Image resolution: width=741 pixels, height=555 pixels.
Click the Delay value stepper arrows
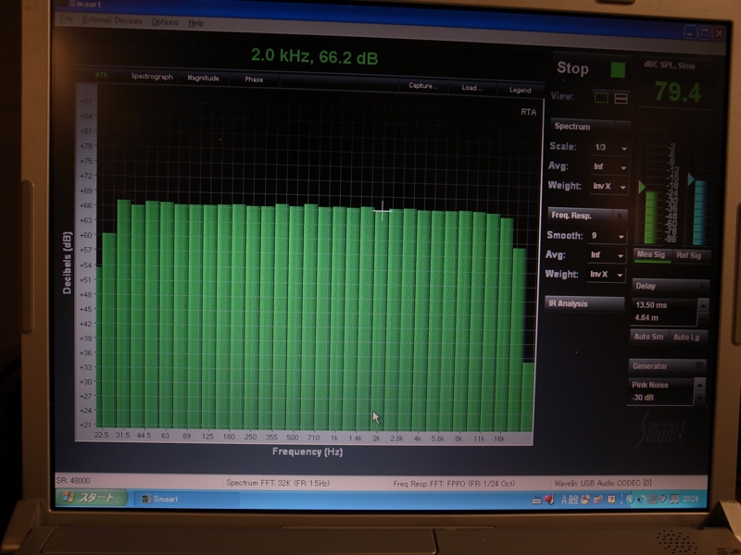point(702,310)
